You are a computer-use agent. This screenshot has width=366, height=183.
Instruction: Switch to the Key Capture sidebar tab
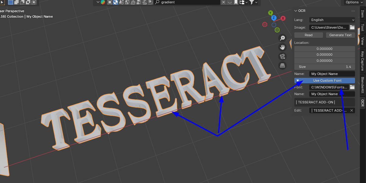coord(362,61)
